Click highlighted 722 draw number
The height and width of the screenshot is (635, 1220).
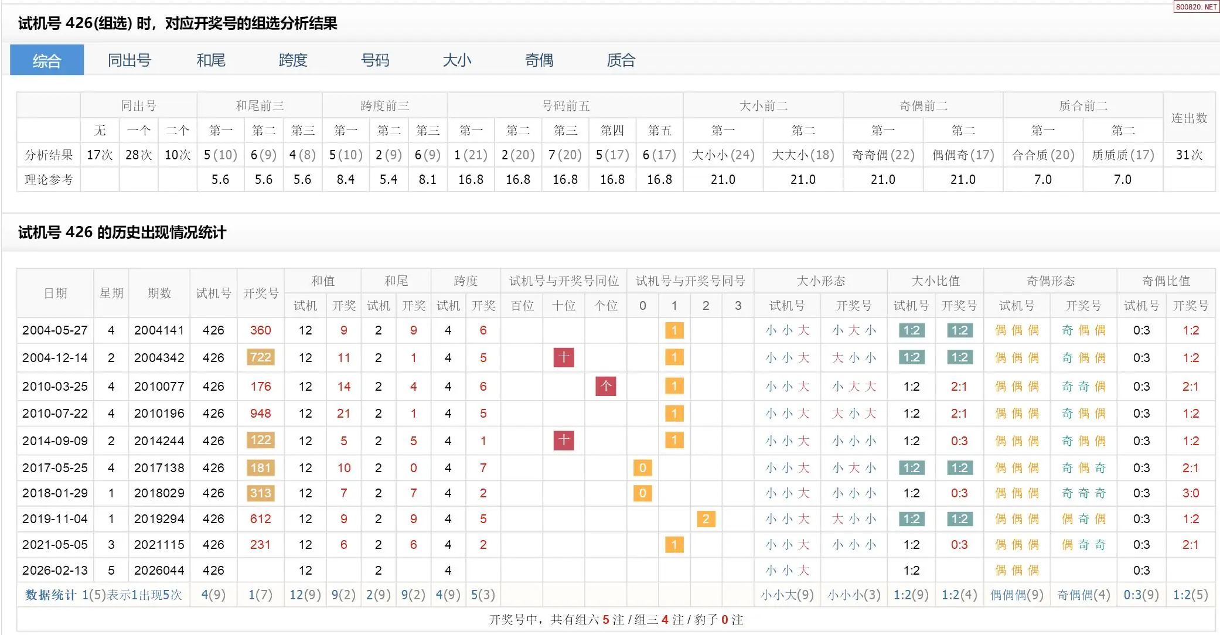[260, 357]
